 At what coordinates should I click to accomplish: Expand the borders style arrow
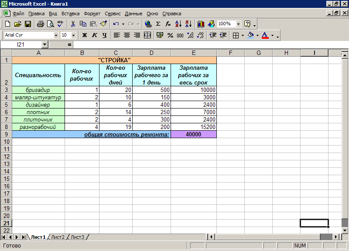point(243,35)
